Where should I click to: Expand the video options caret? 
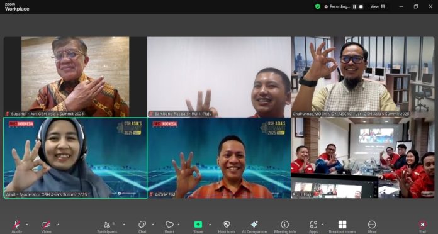[58, 225]
